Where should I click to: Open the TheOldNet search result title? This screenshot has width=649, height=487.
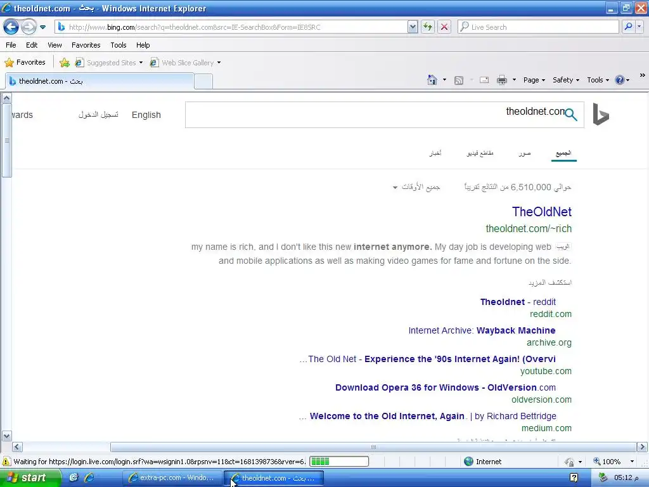(x=542, y=212)
